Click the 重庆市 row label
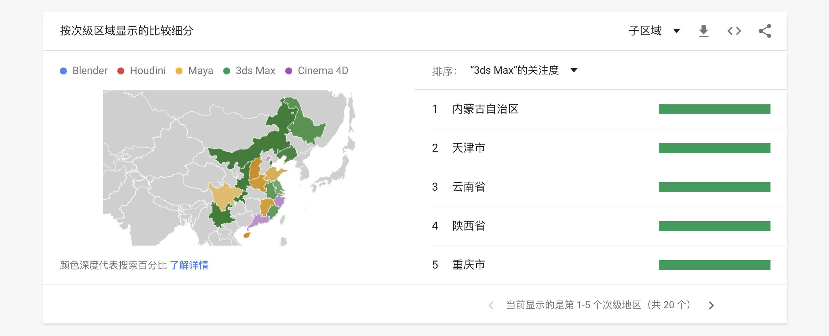 tap(468, 265)
